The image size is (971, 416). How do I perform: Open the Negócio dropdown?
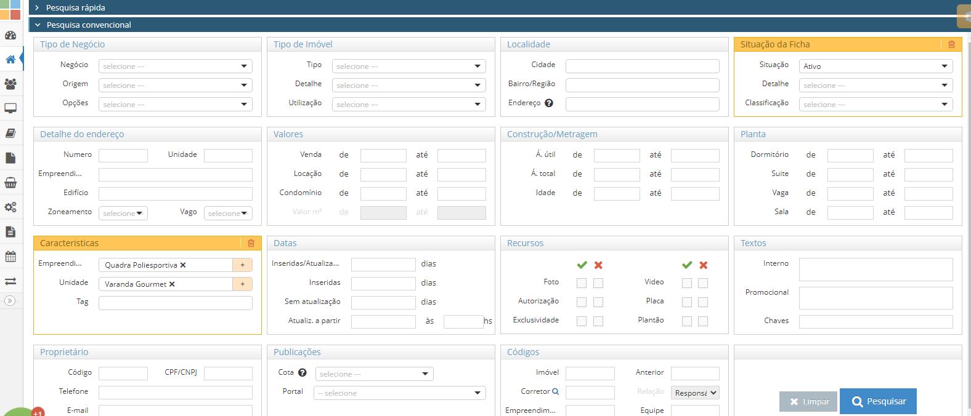point(175,66)
